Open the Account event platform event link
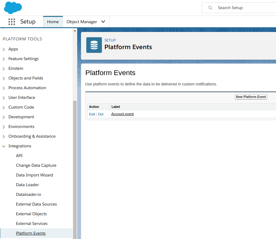 (122, 114)
